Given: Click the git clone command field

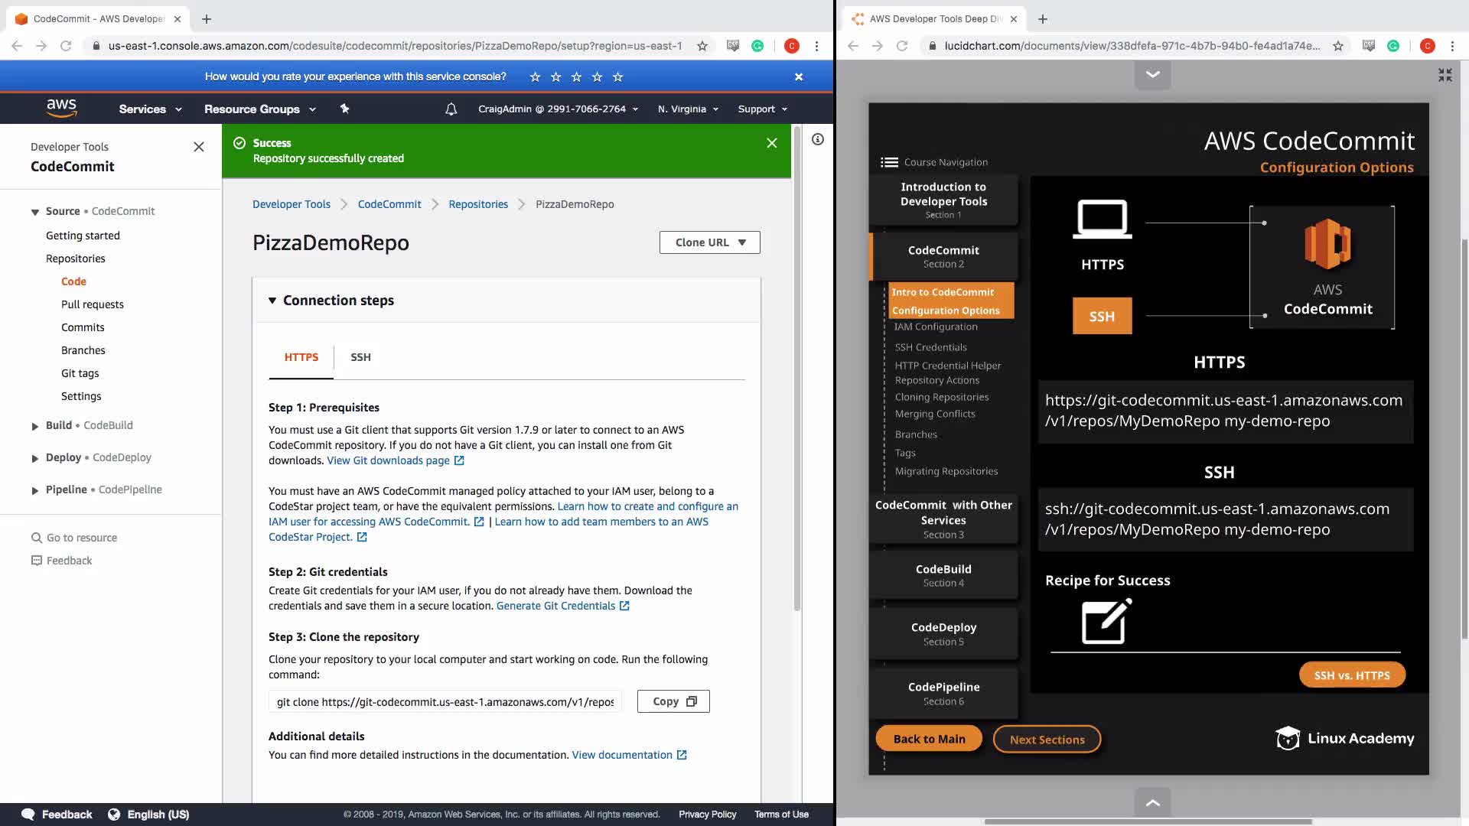Looking at the screenshot, I should pyautogui.click(x=445, y=701).
